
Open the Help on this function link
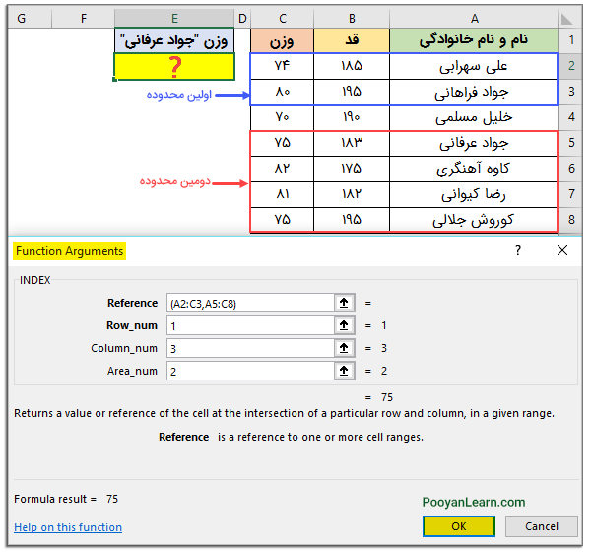coord(68,527)
